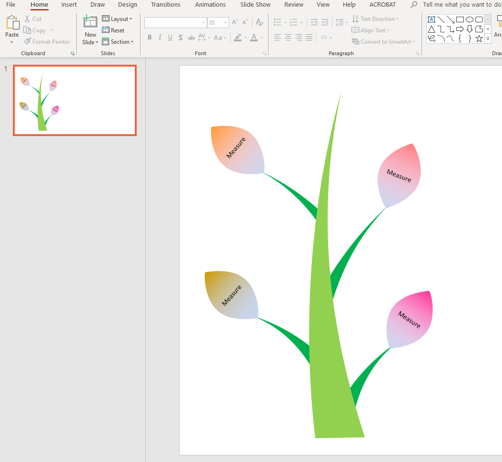
Task: Select the Text Box shape
Action: (x=431, y=20)
